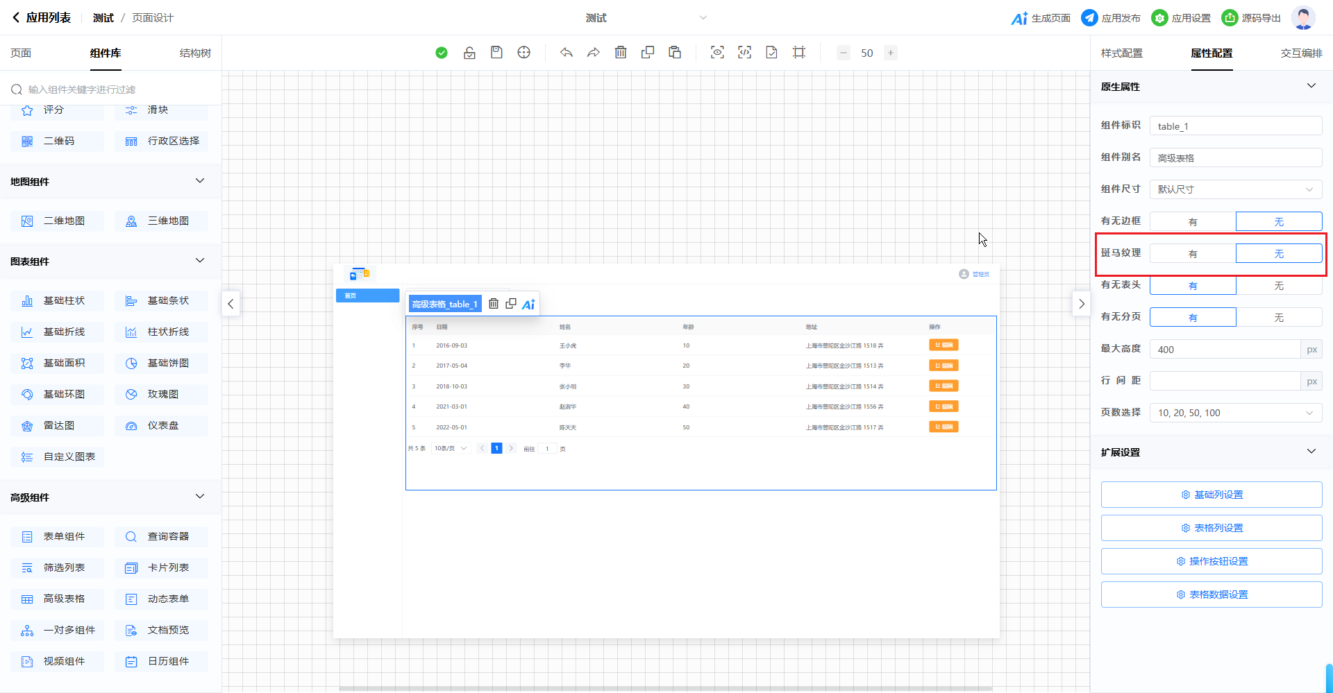Enable 斑马纹理 by selecting 有
The image size is (1333, 693).
1193,254
